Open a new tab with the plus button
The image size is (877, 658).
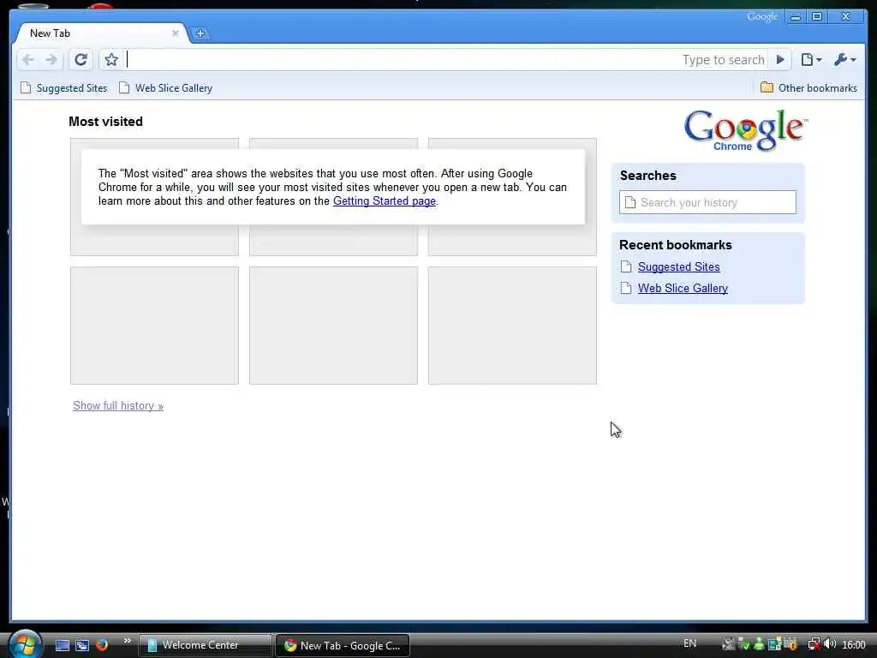tap(200, 33)
